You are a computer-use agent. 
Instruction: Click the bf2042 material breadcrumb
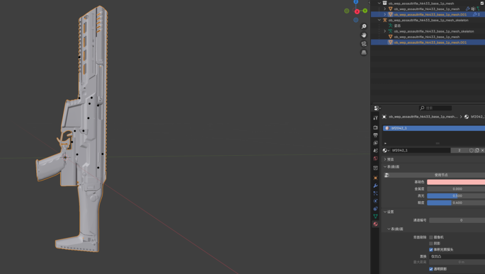475,116
